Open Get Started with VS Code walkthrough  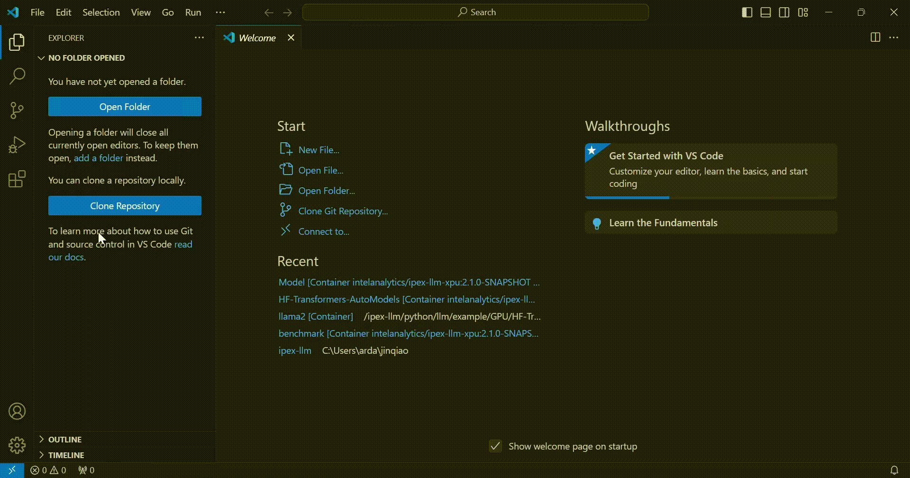pyautogui.click(x=711, y=171)
